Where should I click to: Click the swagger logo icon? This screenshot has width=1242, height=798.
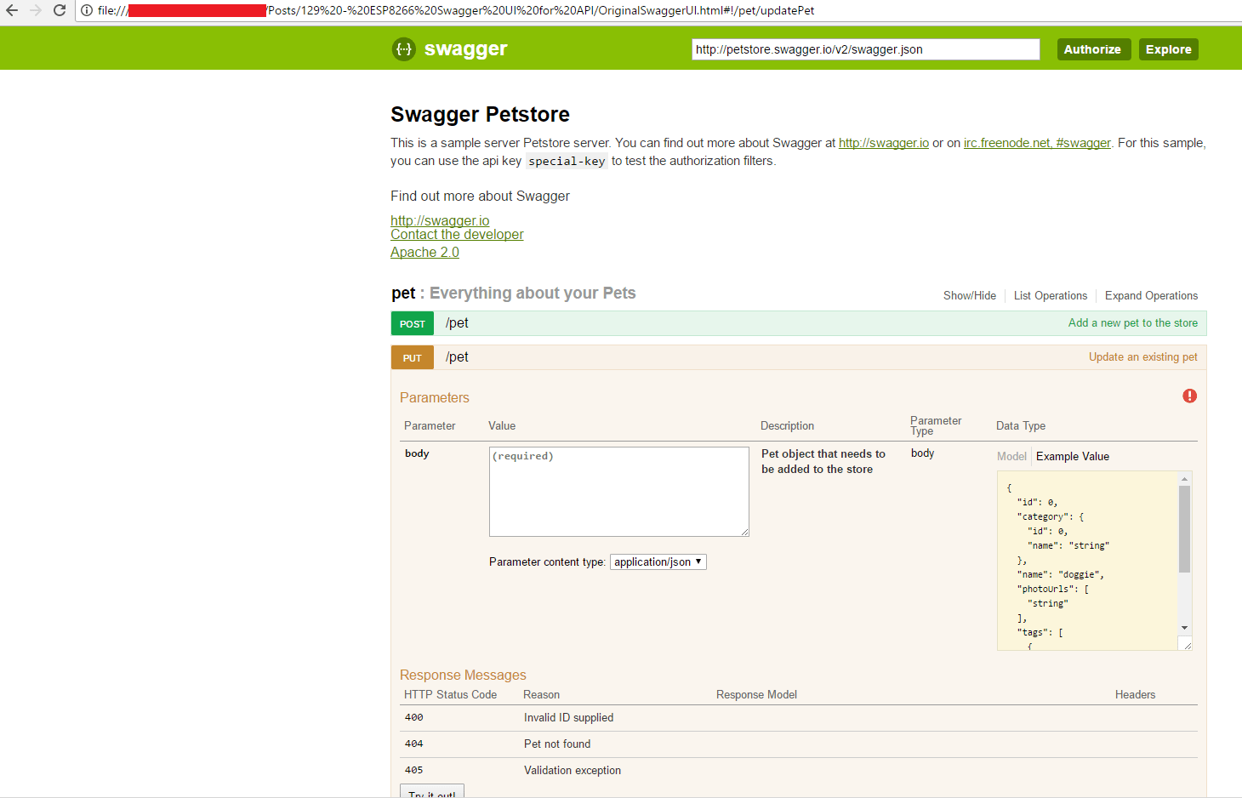pyautogui.click(x=403, y=48)
